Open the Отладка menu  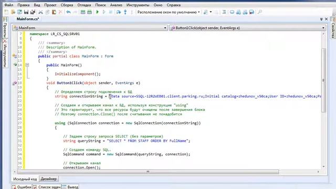pos(84,5)
